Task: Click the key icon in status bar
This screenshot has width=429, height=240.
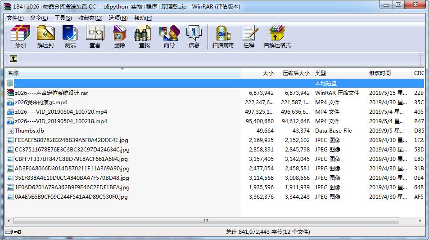Action: (x=18, y=232)
